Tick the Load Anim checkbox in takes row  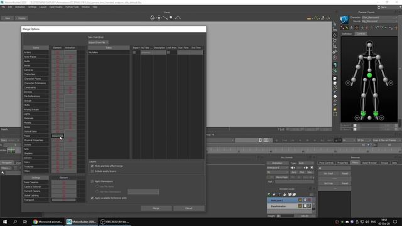[x=168, y=52]
